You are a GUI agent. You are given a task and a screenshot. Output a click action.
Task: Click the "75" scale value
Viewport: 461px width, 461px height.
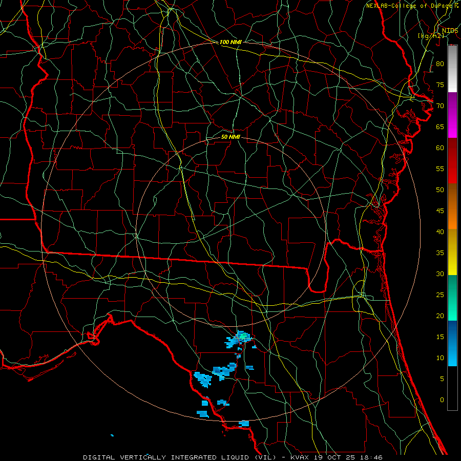(440, 85)
